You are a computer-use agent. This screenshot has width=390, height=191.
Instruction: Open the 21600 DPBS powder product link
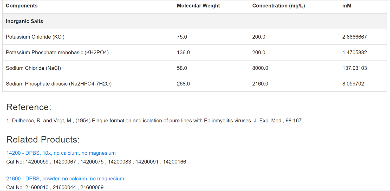65,179
